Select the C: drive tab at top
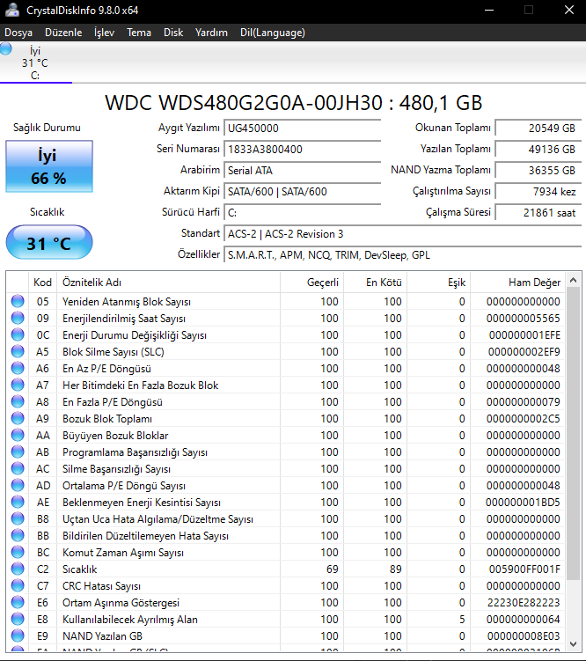 pyautogui.click(x=35, y=62)
